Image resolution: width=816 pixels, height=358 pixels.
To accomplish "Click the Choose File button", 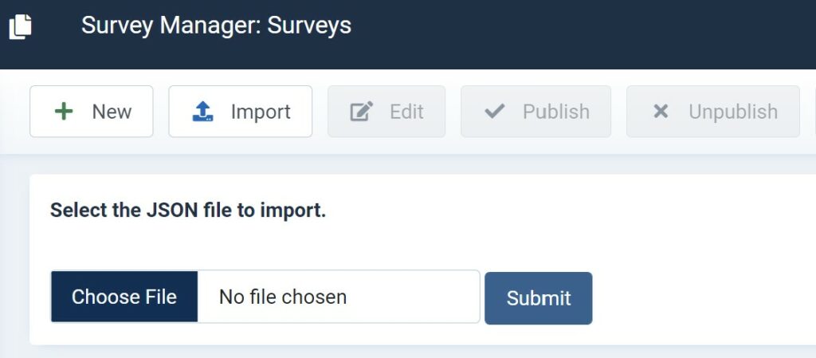I will (x=124, y=297).
